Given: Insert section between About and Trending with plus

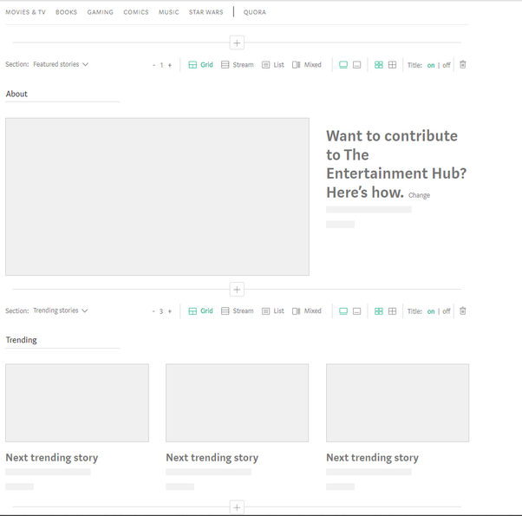Looking at the screenshot, I should pyautogui.click(x=237, y=290).
